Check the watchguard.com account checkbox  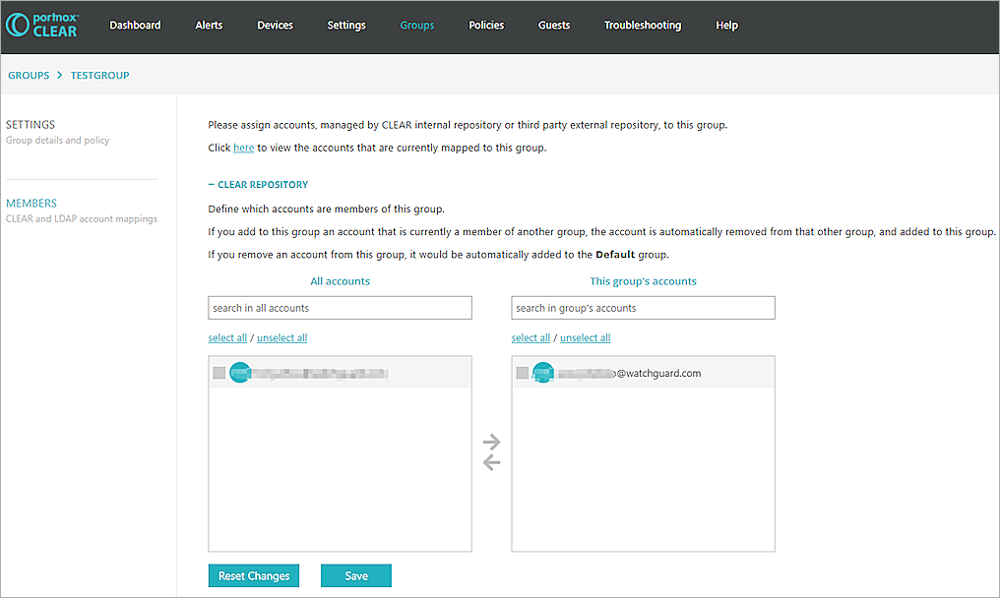(x=524, y=372)
